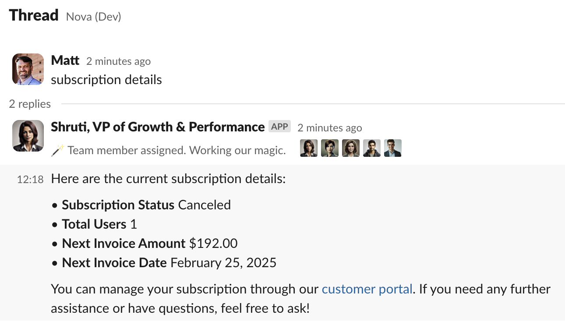This screenshot has height=325, width=565.
Task: Click the magic wand emoji in Shruti's message
Action: [x=57, y=149]
